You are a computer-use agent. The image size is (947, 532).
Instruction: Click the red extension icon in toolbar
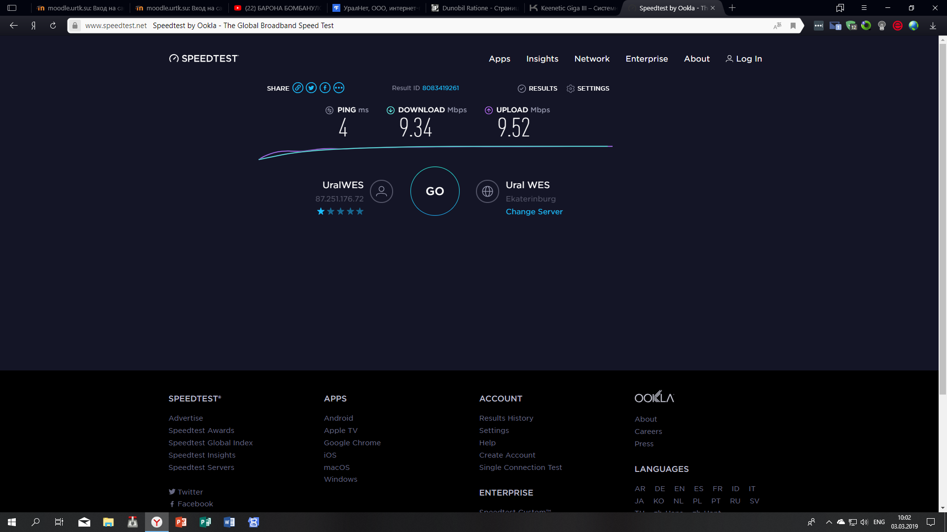point(898,26)
